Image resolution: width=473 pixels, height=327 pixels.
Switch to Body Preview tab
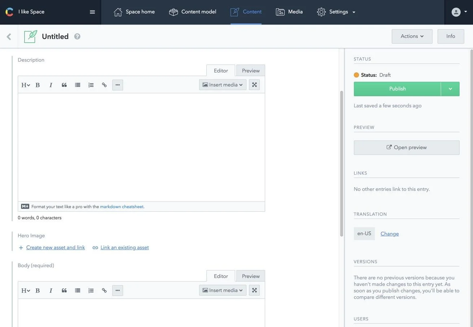coord(251,276)
